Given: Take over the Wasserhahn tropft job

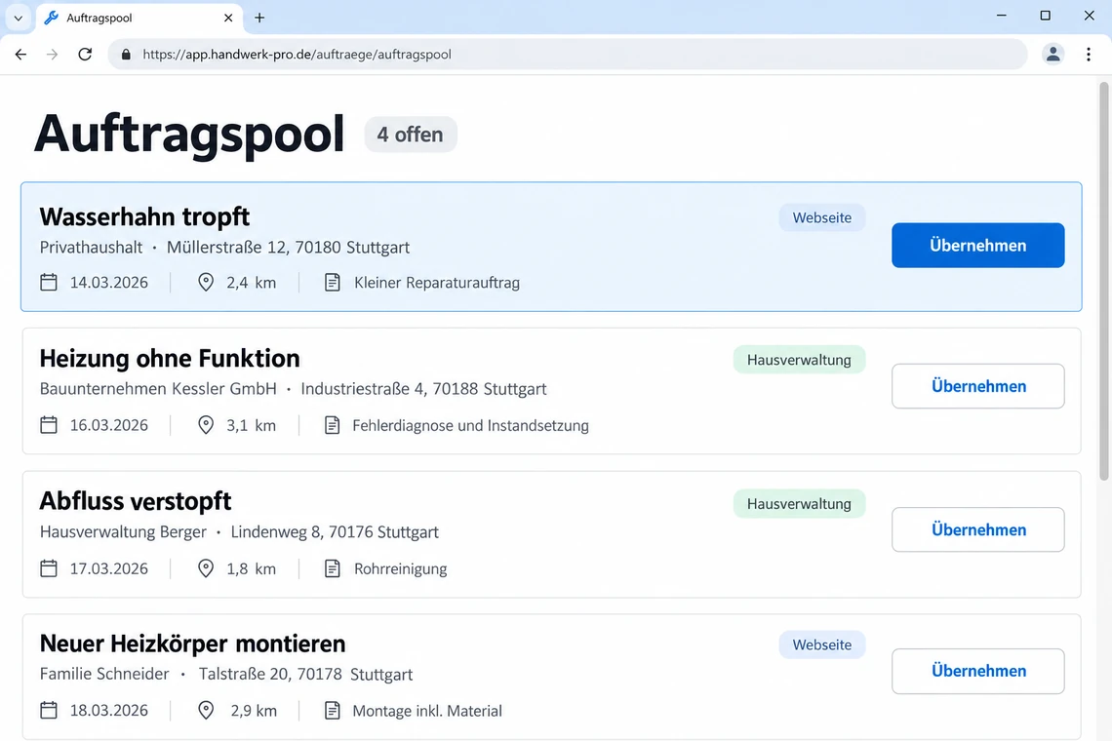Looking at the screenshot, I should click(x=978, y=246).
